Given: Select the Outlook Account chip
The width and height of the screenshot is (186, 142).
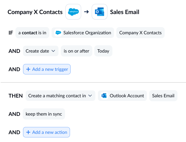Looking at the screenshot, I should pyautogui.click(x=123, y=96).
